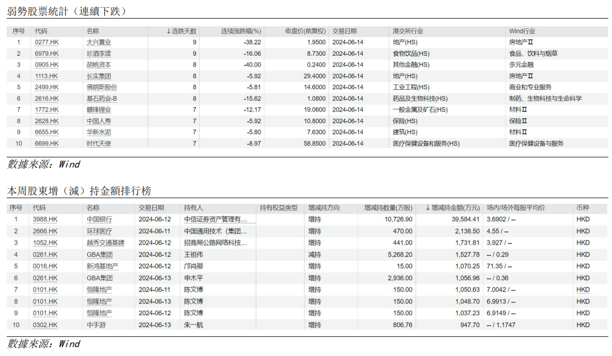Viewport: 612px width, 356px height.
Task: Select the 收盘价(前复权) column header
Action: 305,31
